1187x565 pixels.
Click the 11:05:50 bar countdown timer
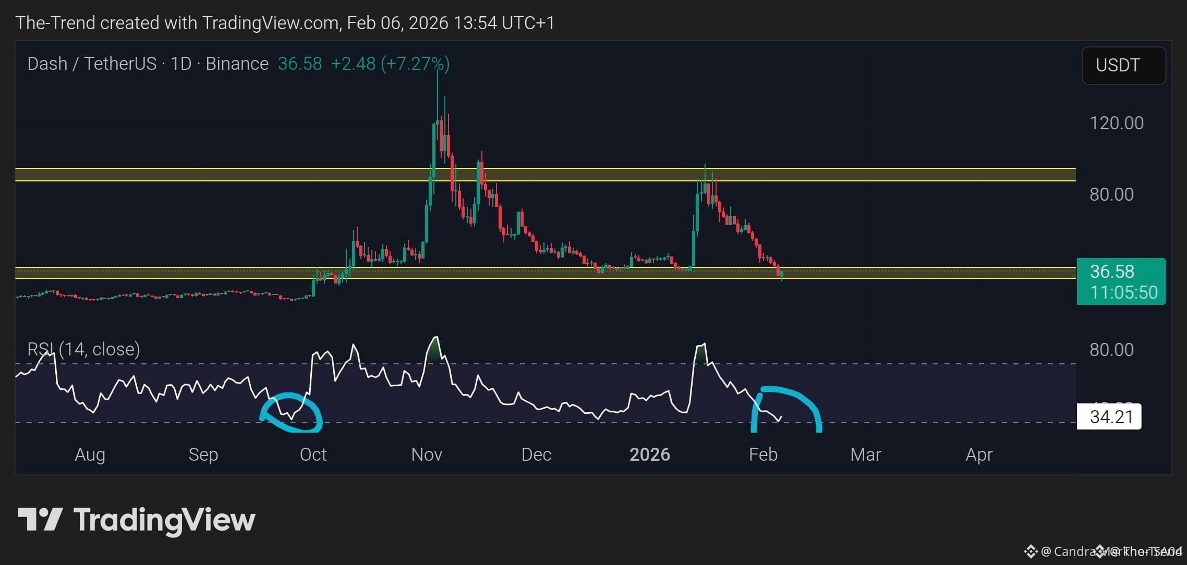pos(1123,292)
